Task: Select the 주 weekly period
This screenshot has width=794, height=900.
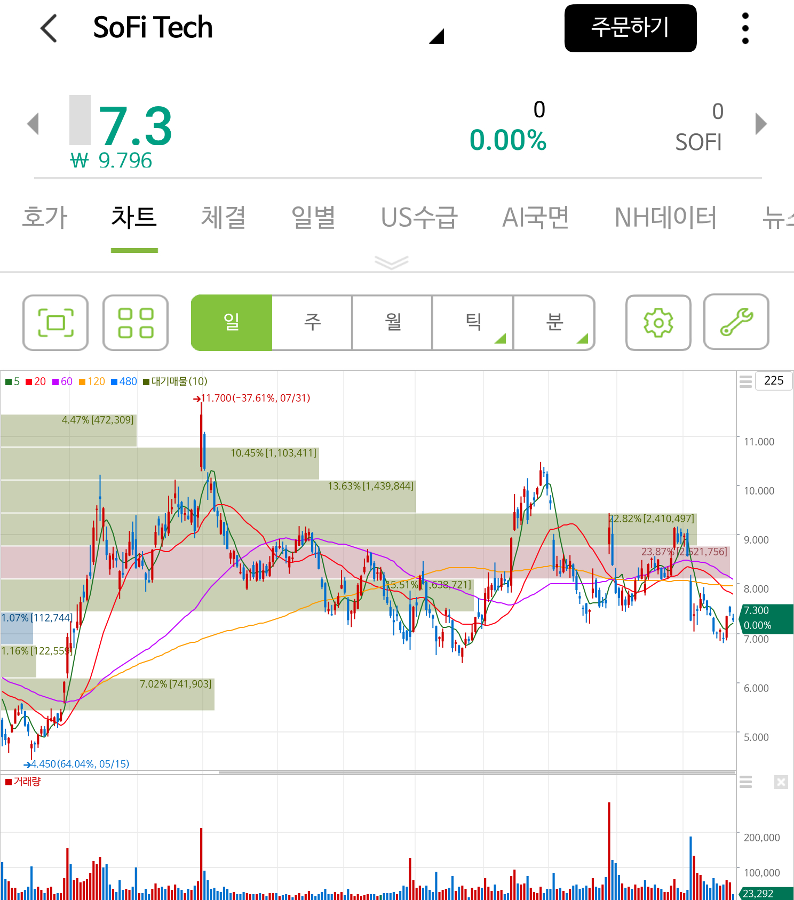Action: [312, 323]
